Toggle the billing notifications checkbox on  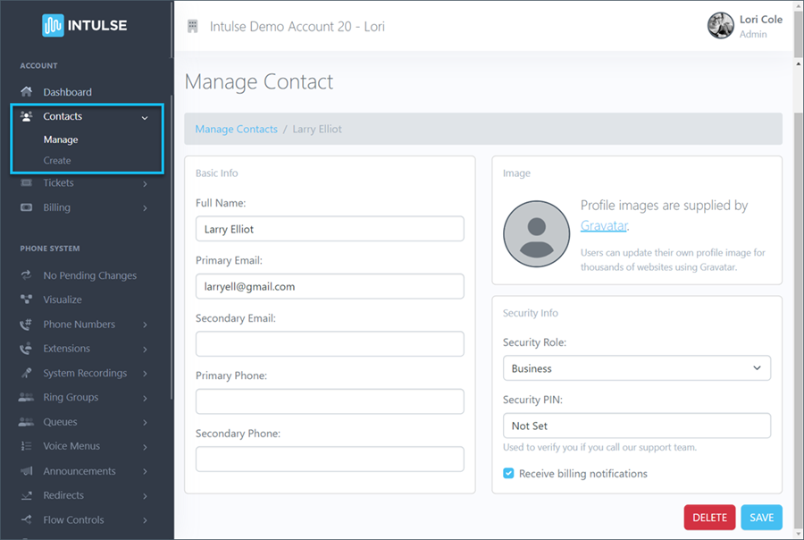tap(508, 474)
